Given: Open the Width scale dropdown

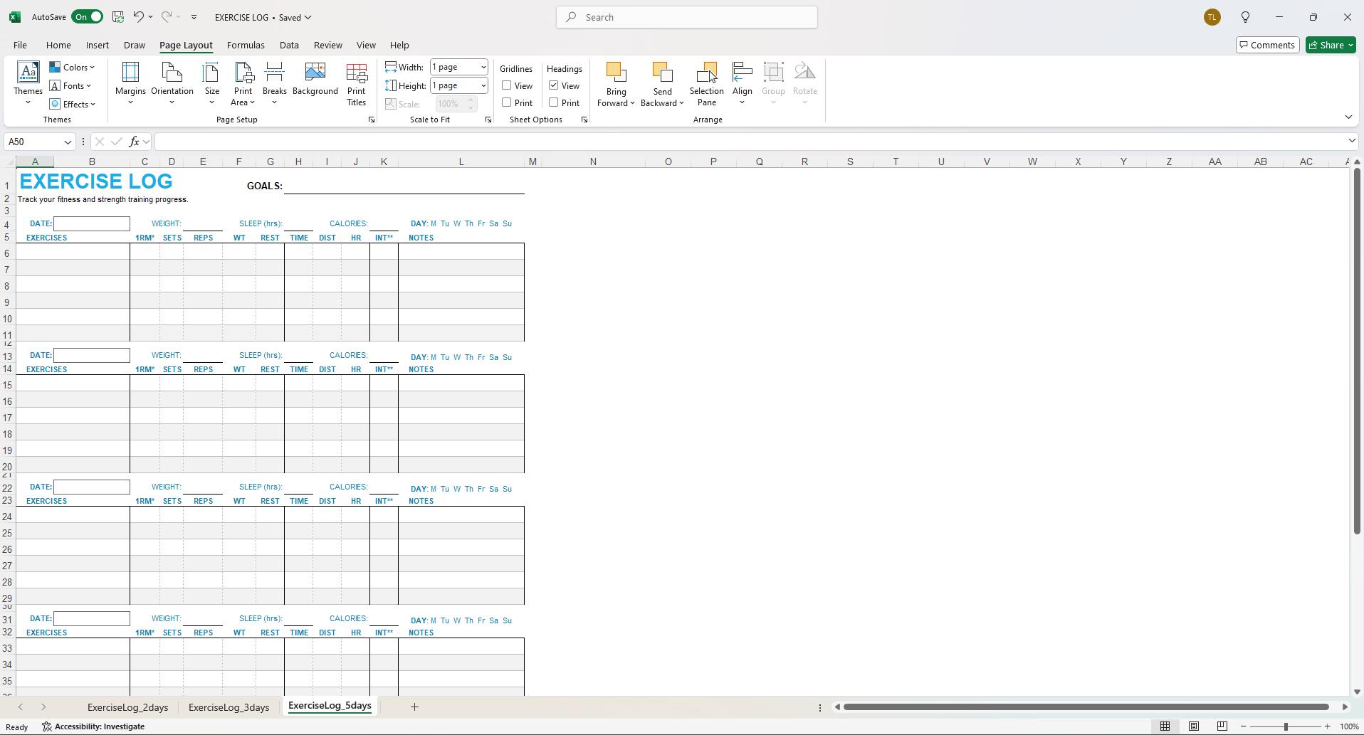Looking at the screenshot, I should pos(483,67).
